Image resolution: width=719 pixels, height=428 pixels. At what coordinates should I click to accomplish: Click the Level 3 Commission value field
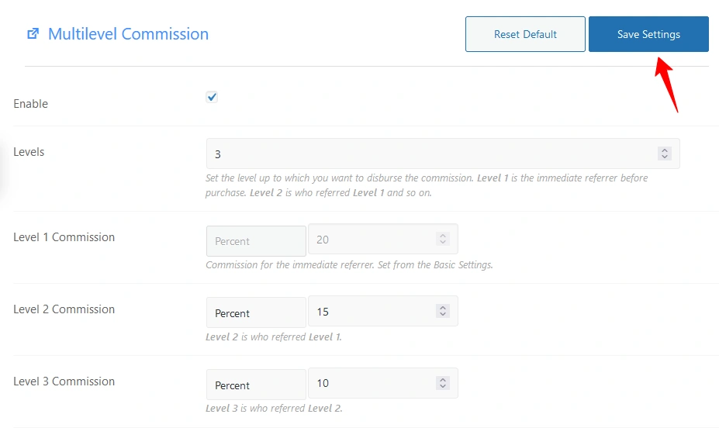(x=383, y=382)
